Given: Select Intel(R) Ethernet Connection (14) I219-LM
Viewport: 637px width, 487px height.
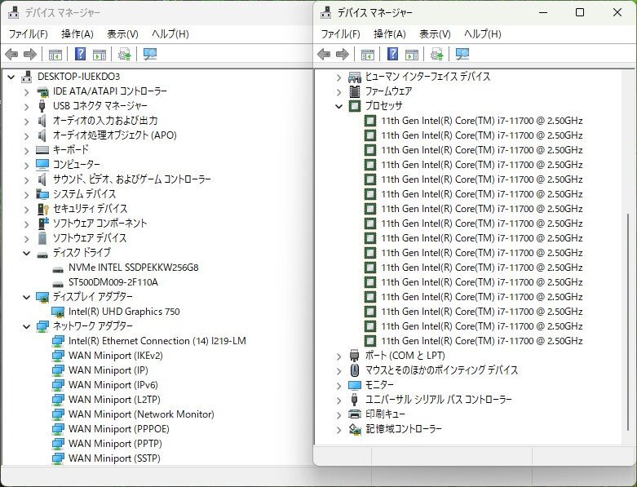Looking at the screenshot, I should pos(157,341).
